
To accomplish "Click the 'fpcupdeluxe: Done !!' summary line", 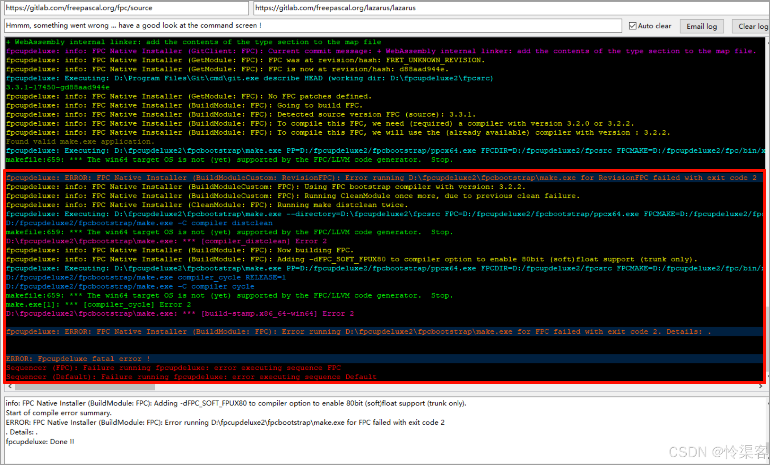I will pyautogui.click(x=40, y=442).
